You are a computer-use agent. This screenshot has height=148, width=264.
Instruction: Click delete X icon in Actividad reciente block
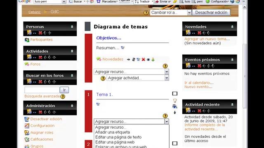click(x=199, y=111)
